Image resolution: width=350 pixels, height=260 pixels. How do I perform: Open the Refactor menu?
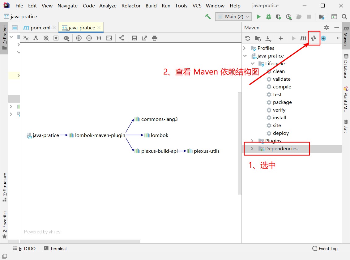pyautogui.click(x=131, y=6)
